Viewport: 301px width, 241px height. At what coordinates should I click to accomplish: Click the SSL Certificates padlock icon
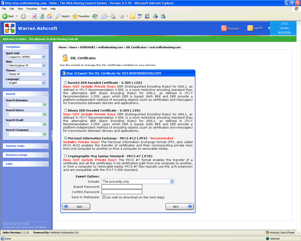[65, 58]
